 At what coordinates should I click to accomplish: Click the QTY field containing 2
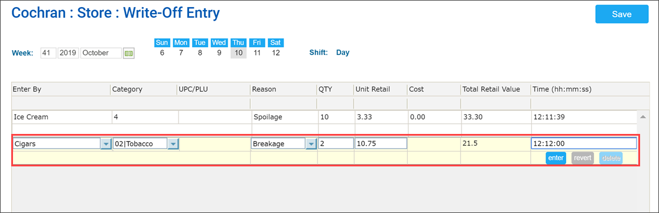336,144
